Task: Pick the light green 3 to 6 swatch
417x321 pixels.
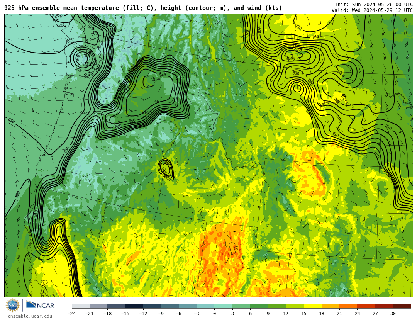Action: [241, 306]
